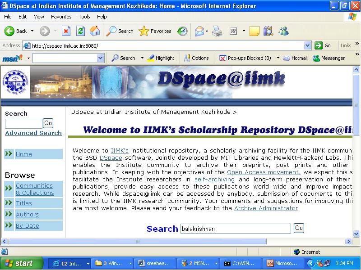Open the Help menu
The image size is (361, 270).
(102, 17)
